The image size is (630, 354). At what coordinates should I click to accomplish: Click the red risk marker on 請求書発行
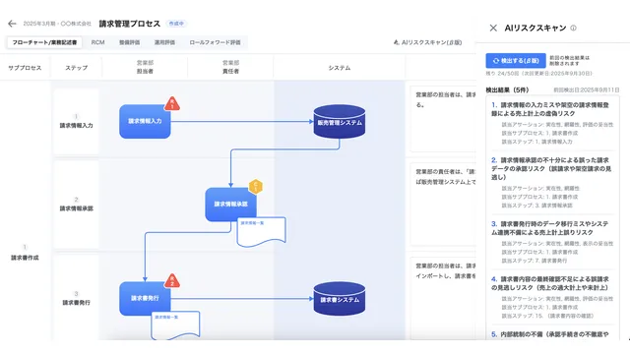pos(172,280)
